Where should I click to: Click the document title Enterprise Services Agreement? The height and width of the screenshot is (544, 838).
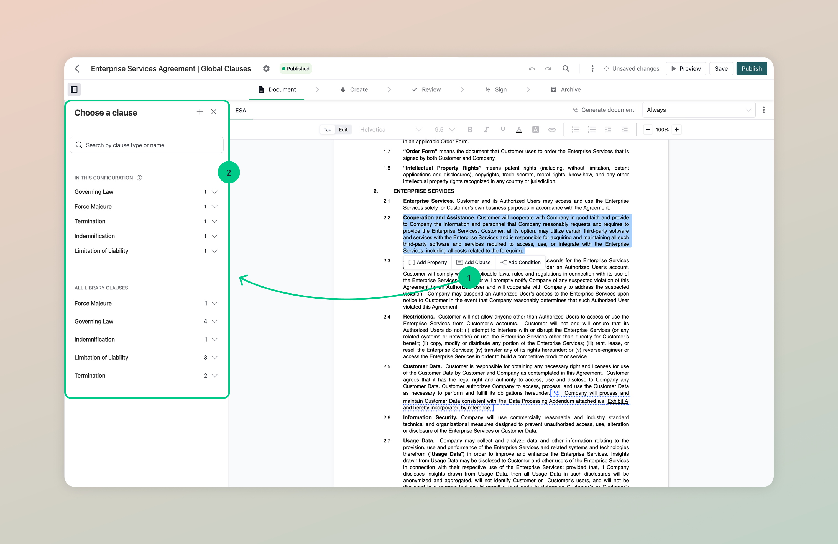[x=171, y=69]
